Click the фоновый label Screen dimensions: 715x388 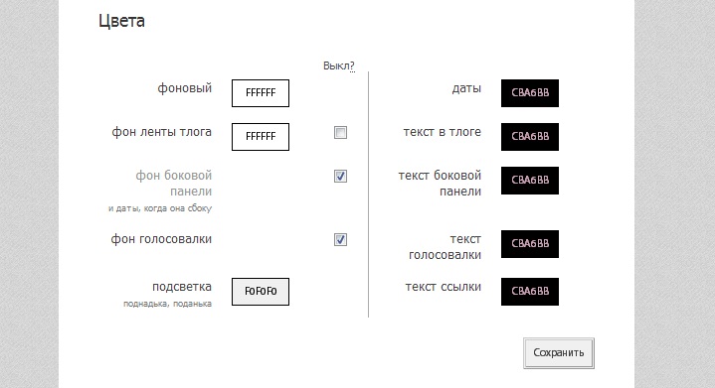(x=185, y=88)
